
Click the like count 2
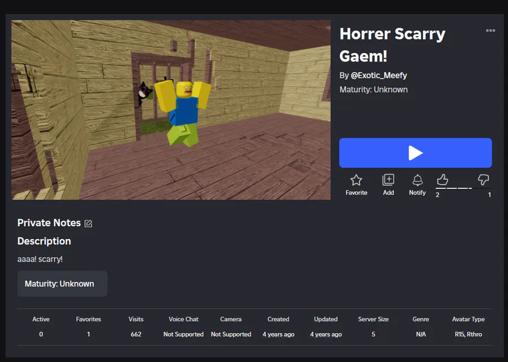tap(437, 195)
